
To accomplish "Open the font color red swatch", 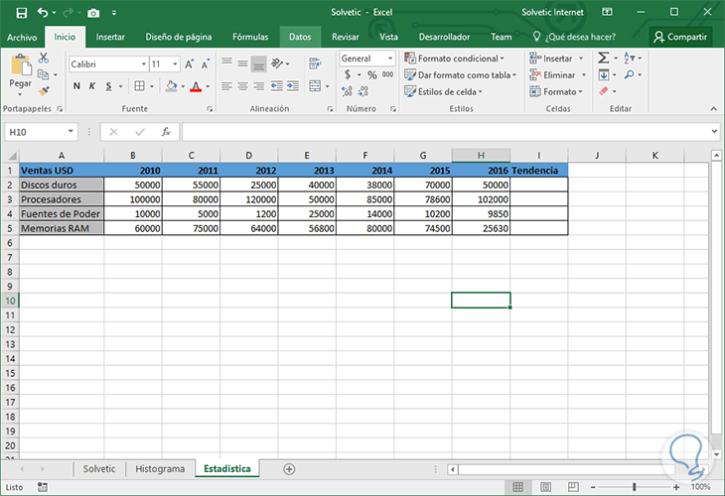I will [196, 86].
